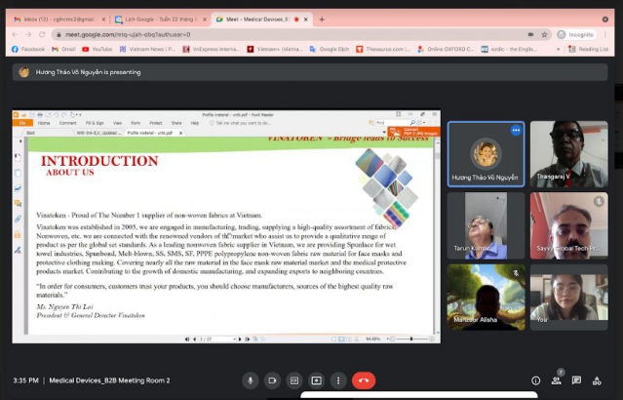This screenshot has width=623, height=400.
Task: Click the red leave call button
Action: (x=363, y=380)
